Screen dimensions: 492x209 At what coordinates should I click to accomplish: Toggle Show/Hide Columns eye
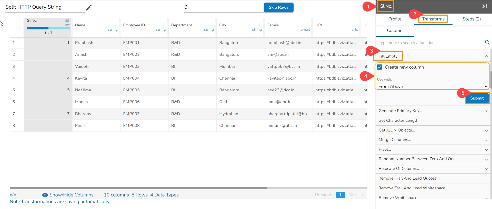coord(45,195)
